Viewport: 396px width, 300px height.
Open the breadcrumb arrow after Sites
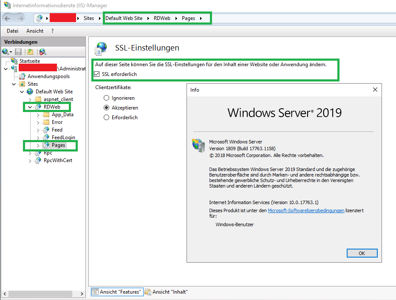pyautogui.click(x=100, y=18)
